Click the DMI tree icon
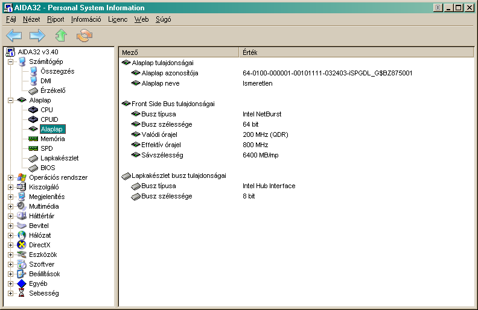This screenshot has width=478, height=310. (34, 81)
